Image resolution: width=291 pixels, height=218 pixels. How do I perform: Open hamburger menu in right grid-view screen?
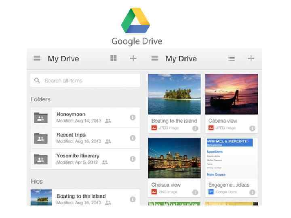pos(154,58)
